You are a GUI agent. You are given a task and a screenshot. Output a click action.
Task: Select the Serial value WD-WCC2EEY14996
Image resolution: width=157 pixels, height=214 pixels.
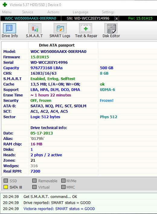[49, 63]
